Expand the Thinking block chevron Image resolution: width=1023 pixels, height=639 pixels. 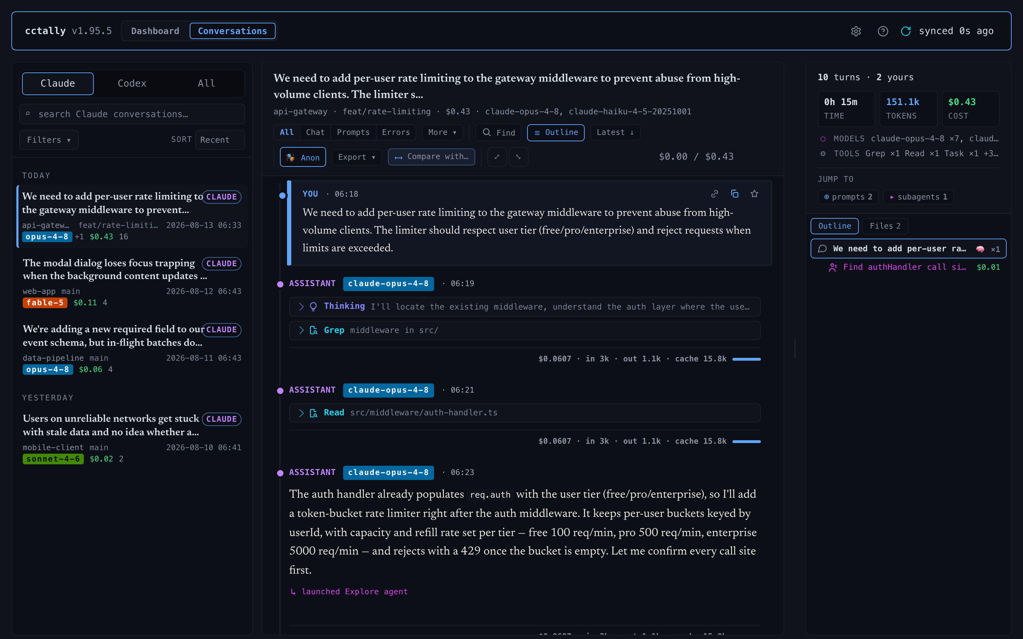click(x=301, y=306)
